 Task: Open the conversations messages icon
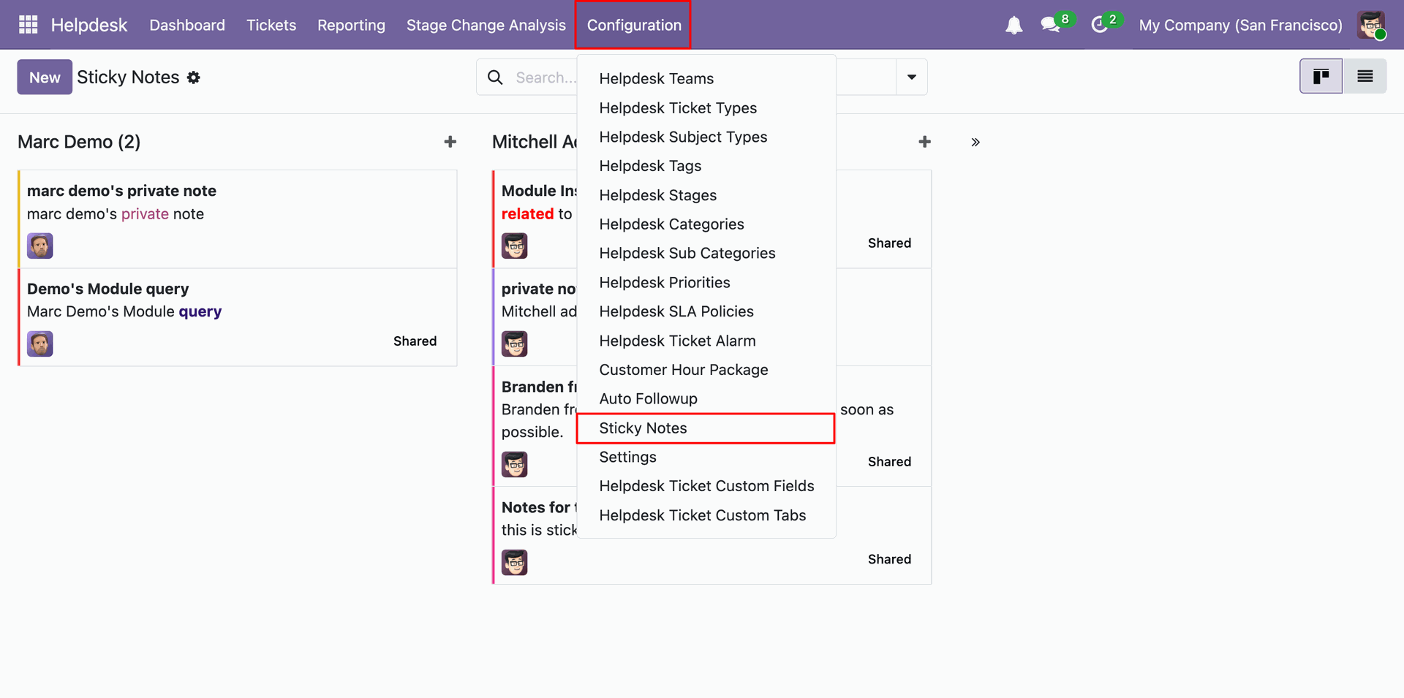1051,25
